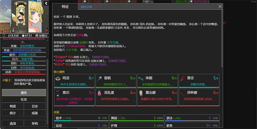Click the 07:51 time display
Viewport: 257px width, 129px height.
click(28, 36)
